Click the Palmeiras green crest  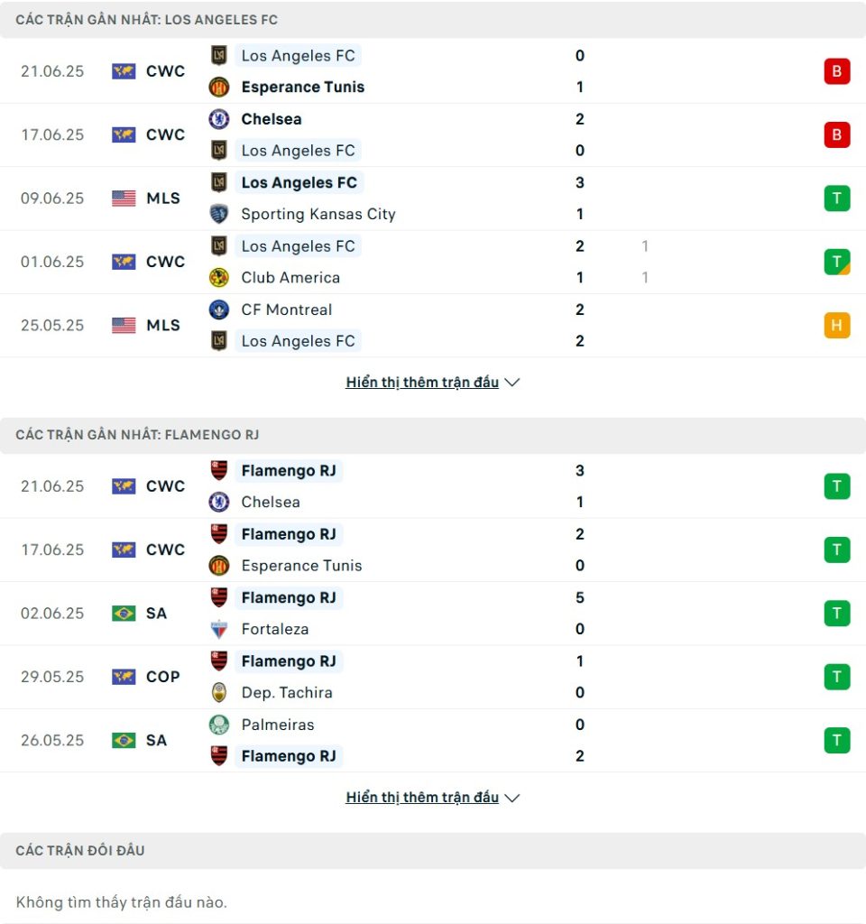click(219, 725)
